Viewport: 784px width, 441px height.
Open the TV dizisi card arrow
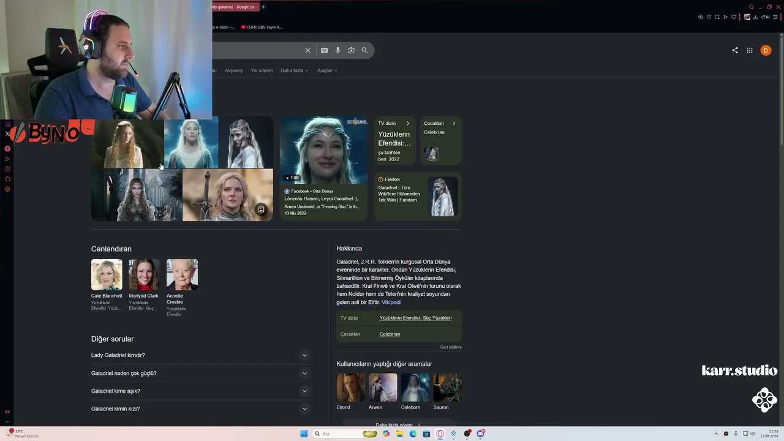[408, 124]
